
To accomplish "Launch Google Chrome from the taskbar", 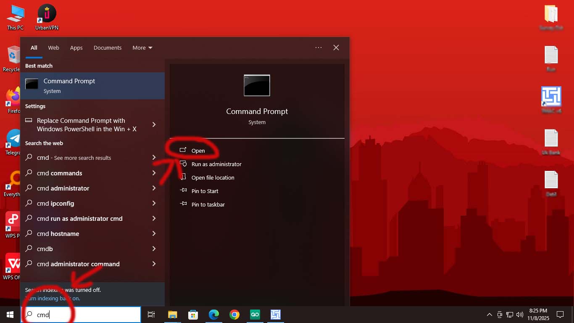I will [x=234, y=315].
